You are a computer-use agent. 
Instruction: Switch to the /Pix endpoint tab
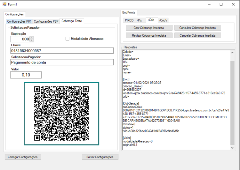[139, 20]
